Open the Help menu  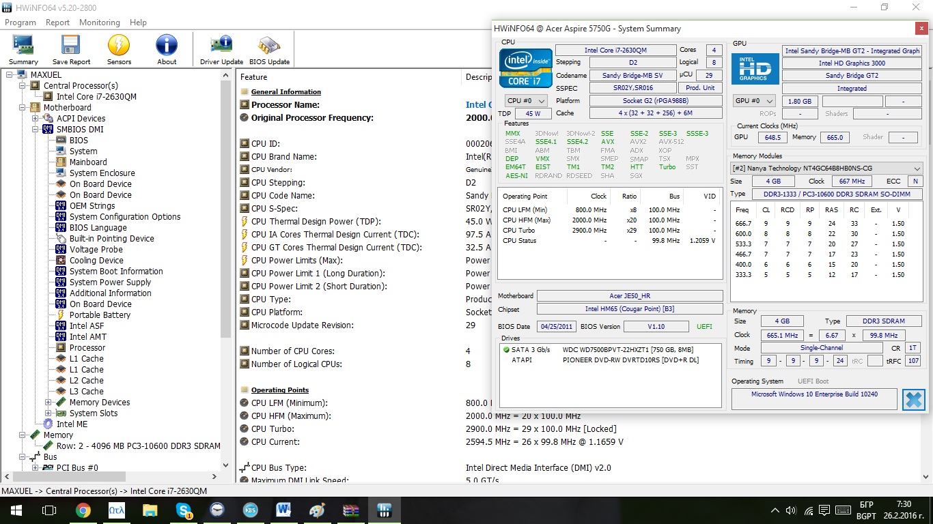138,23
